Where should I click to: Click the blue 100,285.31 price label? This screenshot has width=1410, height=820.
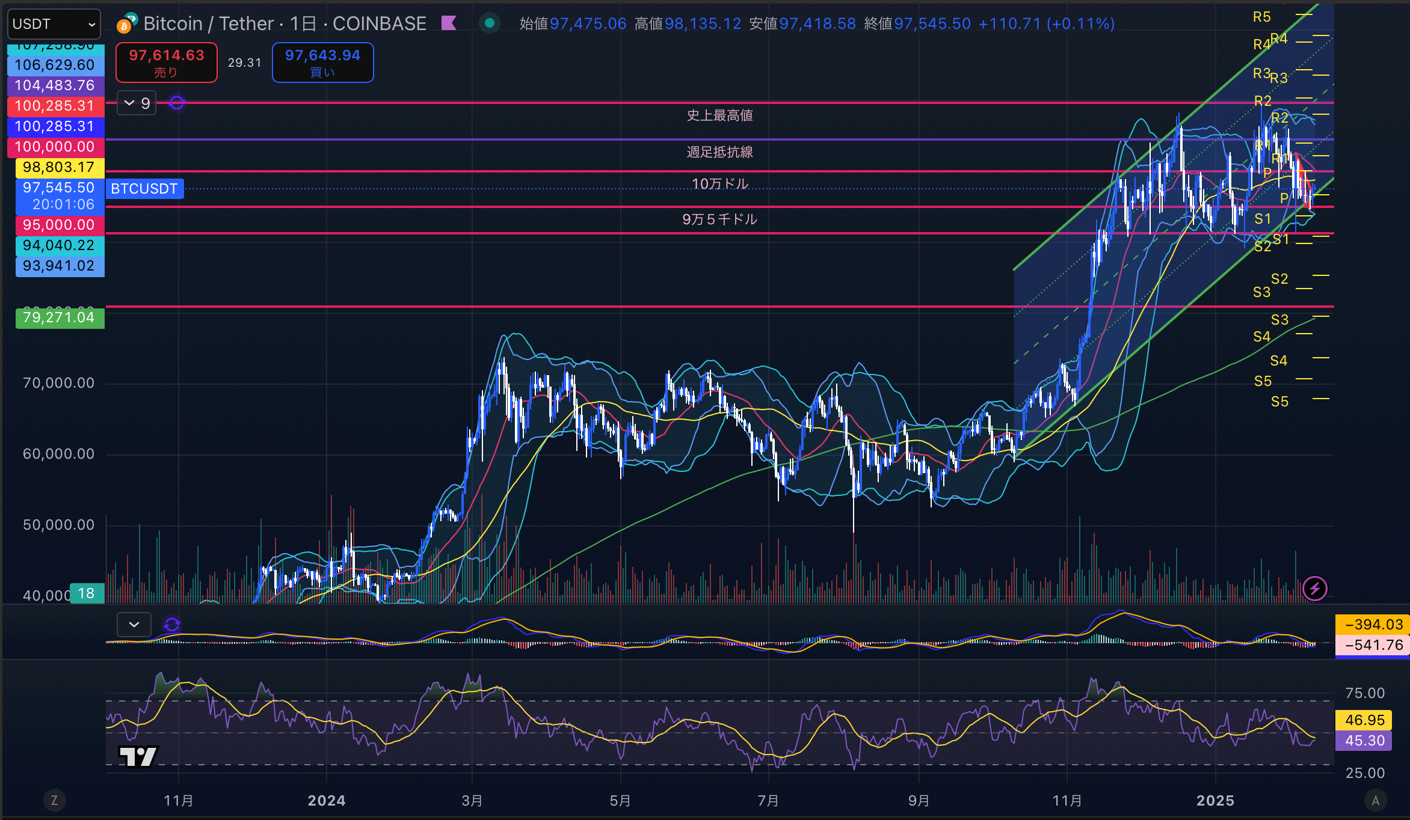pyautogui.click(x=55, y=126)
